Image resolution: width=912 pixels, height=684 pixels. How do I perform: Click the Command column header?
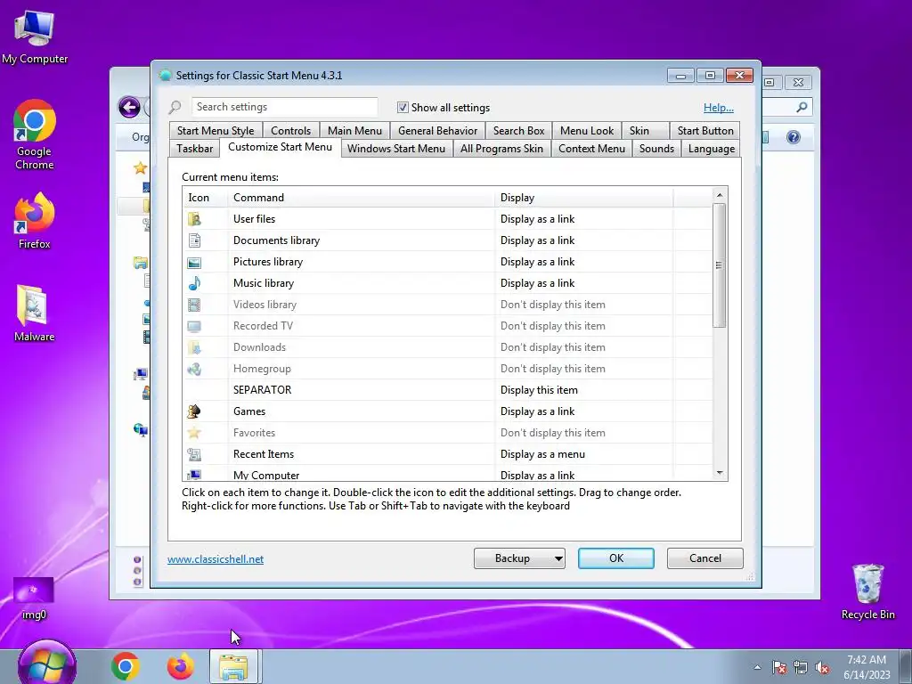pos(362,198)
